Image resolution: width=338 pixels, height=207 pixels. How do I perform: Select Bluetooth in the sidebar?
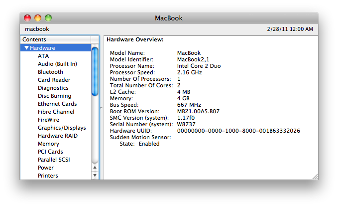[50, 72]
